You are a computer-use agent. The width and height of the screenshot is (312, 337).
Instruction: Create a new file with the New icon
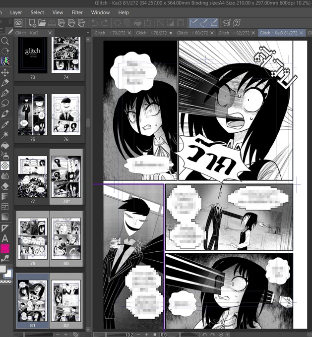pos(32,23)
